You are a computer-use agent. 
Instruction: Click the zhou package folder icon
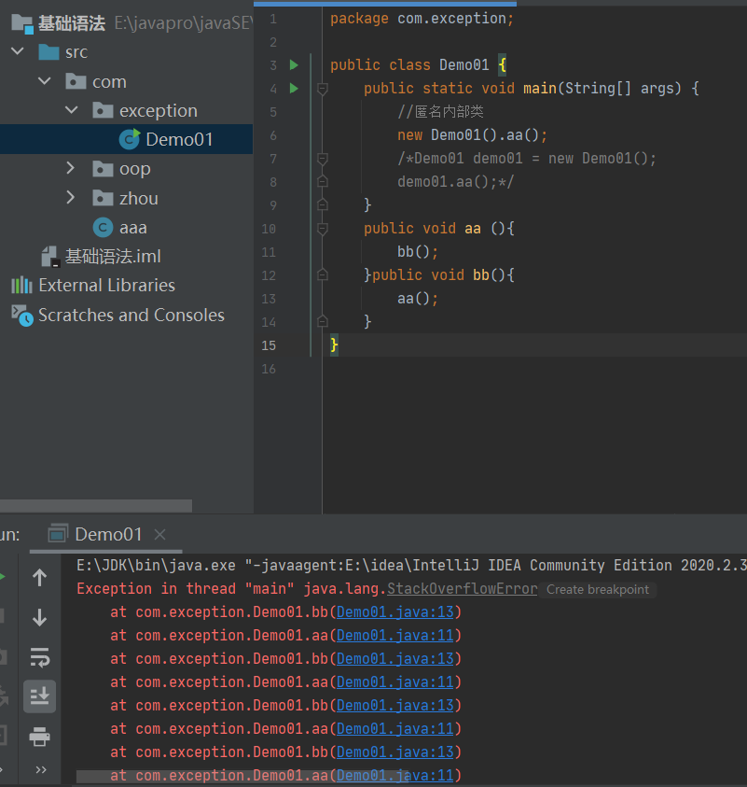click(x=103, y=198)
